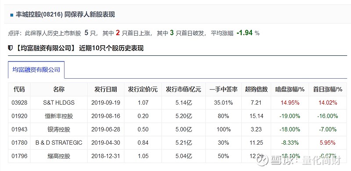Image resolution: width=351 pixels, height=171 pixels.
Task: Click the 发行日期 column header
Action: pos(106,89)
